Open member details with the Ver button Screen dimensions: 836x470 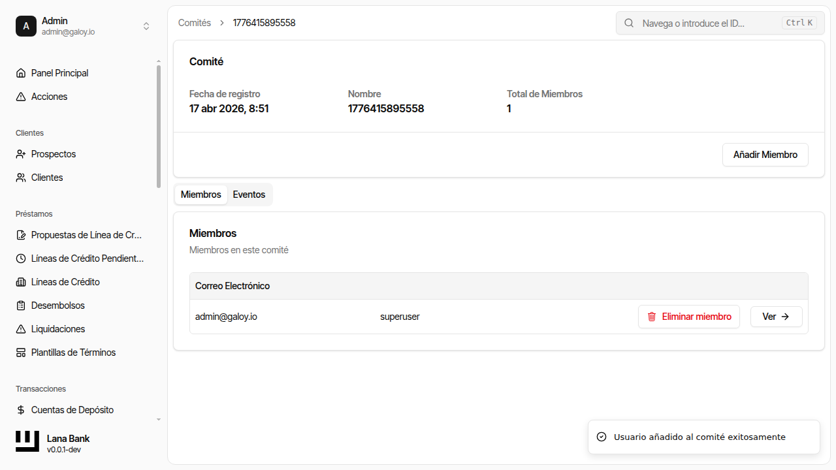pos(776,317)
